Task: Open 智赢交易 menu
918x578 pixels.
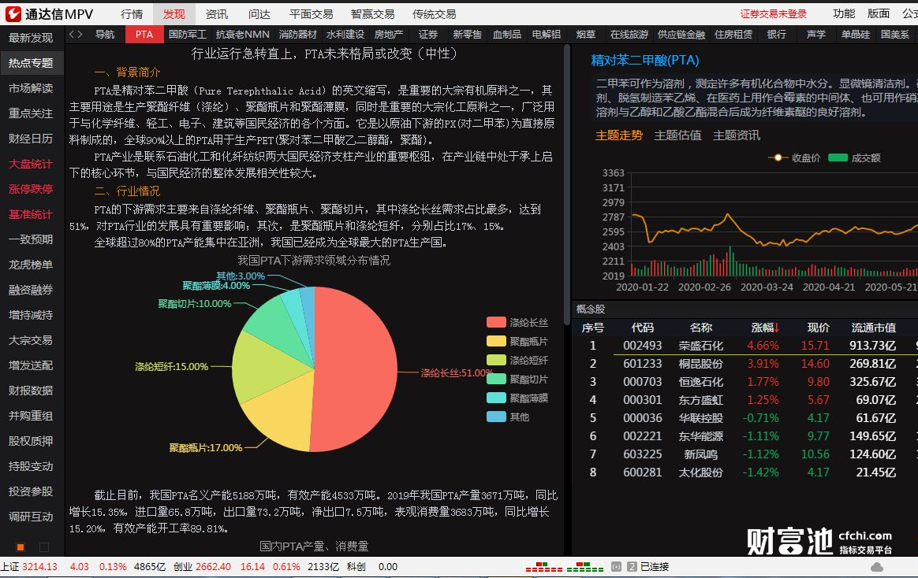Action: (372, 14)
